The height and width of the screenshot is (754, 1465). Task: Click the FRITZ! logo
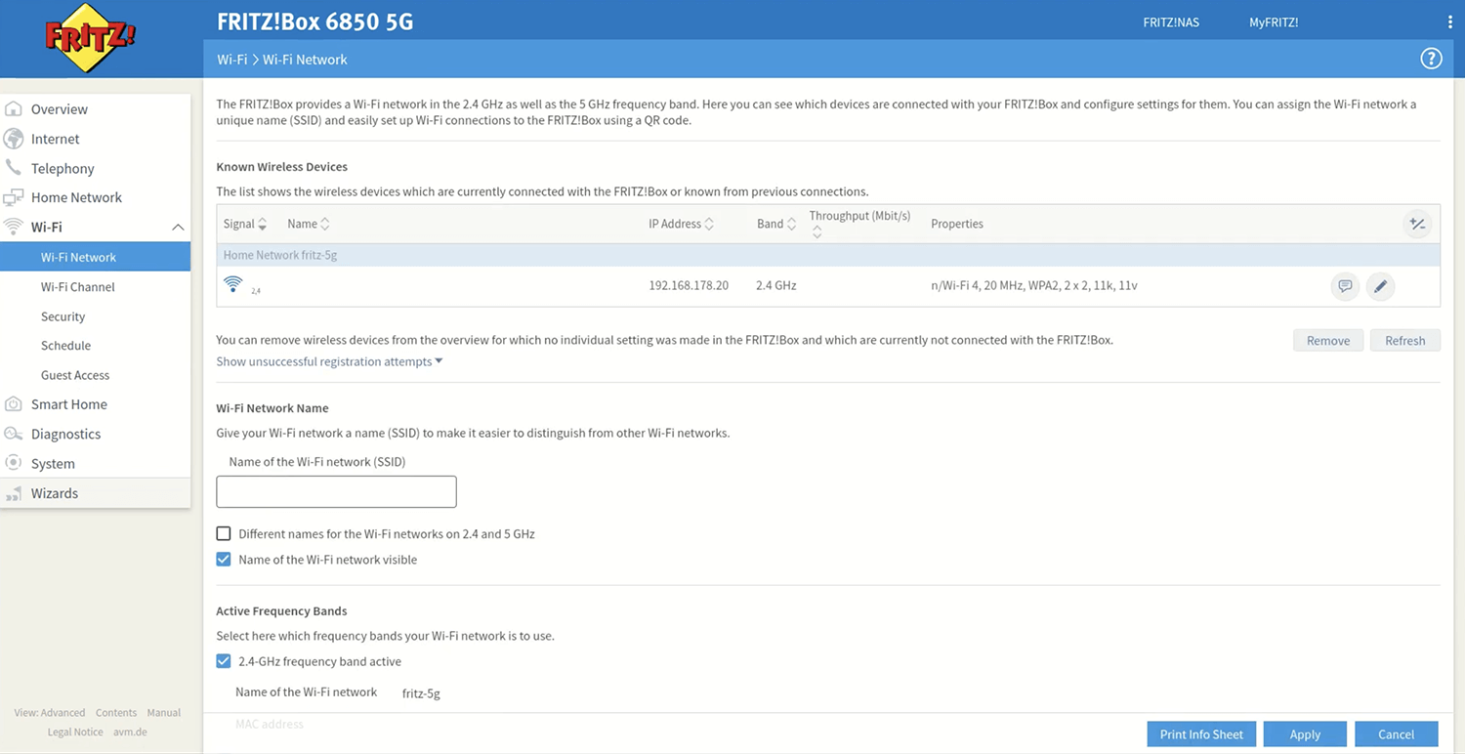[90, 39]
